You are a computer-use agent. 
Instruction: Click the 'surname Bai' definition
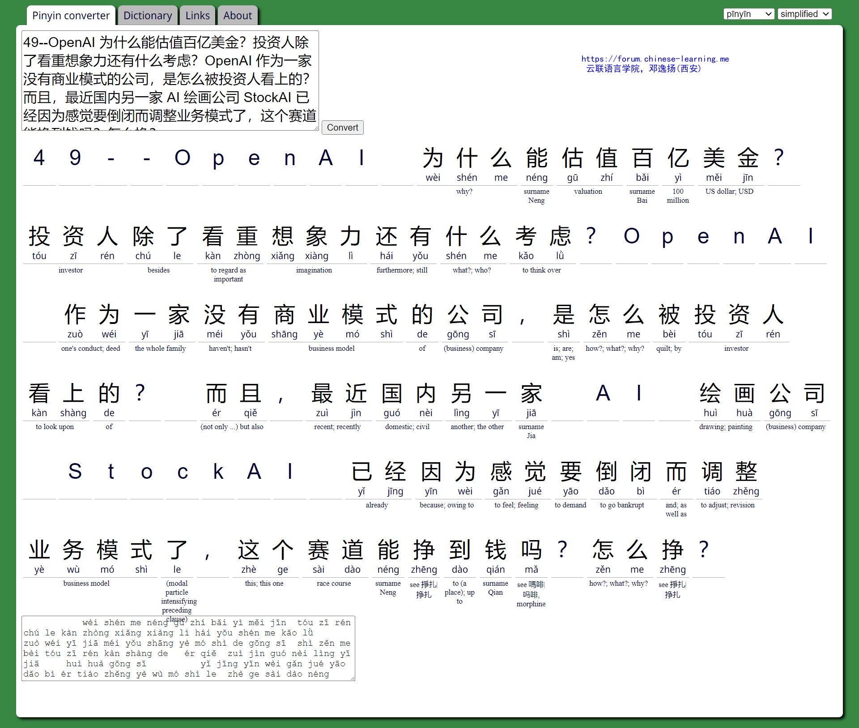642,196
